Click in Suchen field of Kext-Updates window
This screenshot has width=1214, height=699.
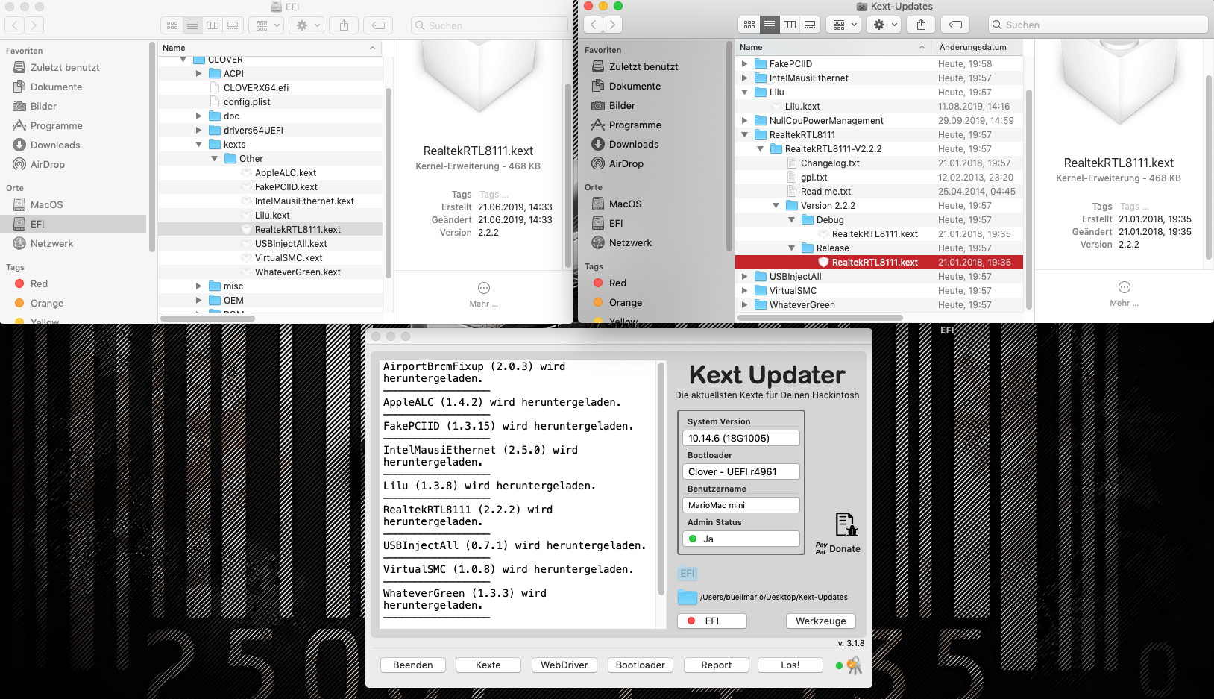(x=1098, y=25)
